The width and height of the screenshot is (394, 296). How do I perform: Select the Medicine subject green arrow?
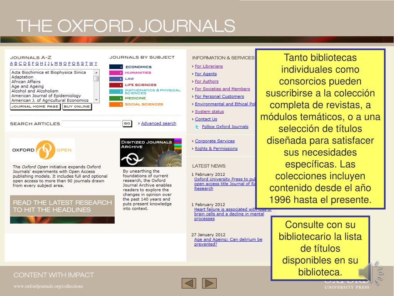[116, 98]
